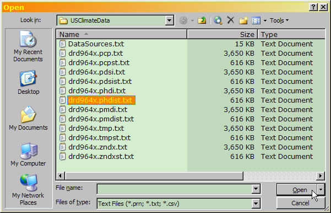Select file drd964x.tmpst.txt
The image size is (331, 213).
pyautogui.click(x=100, y=137)
